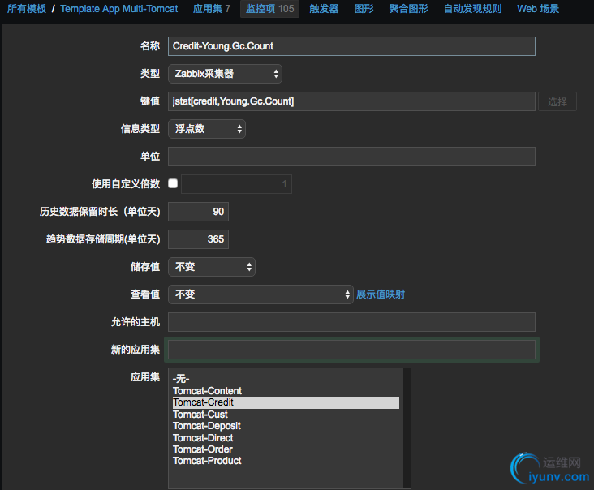The height and width of the screenshot is (490, 594).
Task: Open the 自动发现规则 tab
Action: point(472,9)
